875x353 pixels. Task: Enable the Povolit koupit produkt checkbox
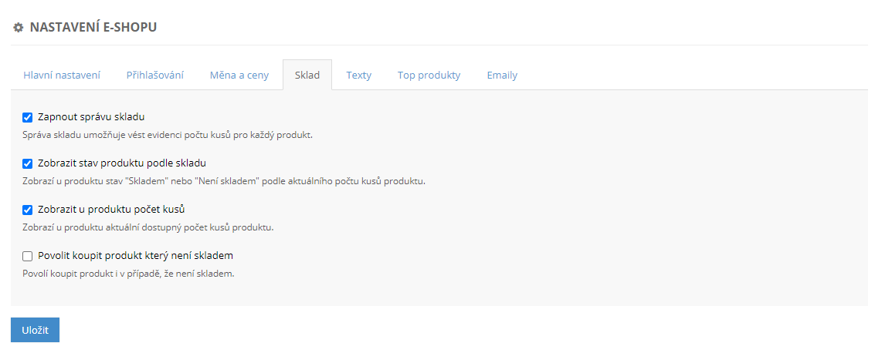tap(28, 256)
